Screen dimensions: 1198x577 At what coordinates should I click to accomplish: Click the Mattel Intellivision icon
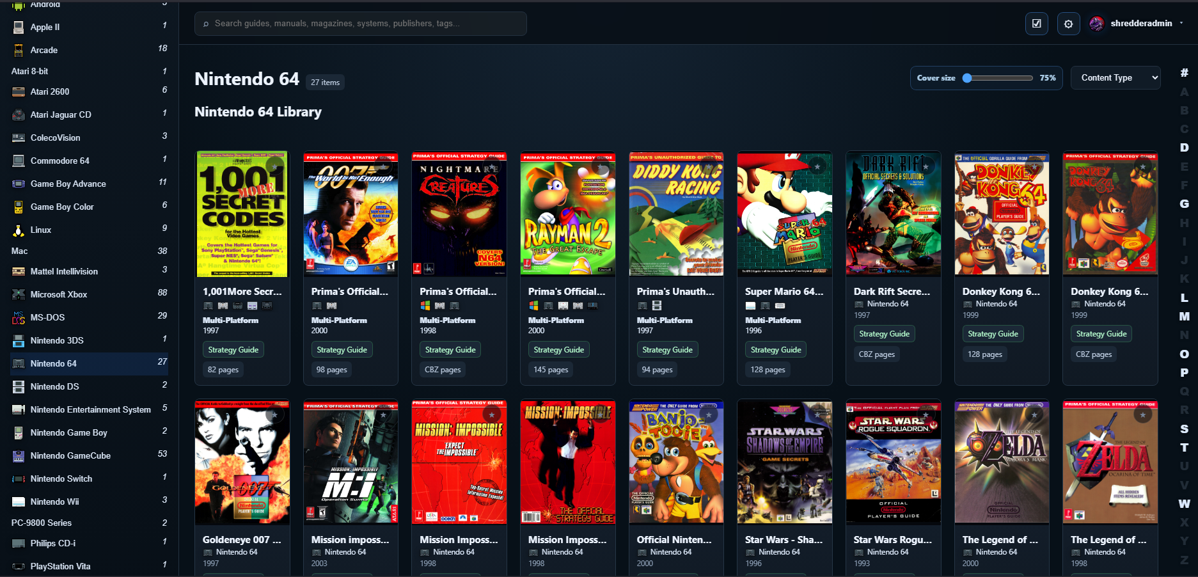pyautogui.click(x=19, y=271)
